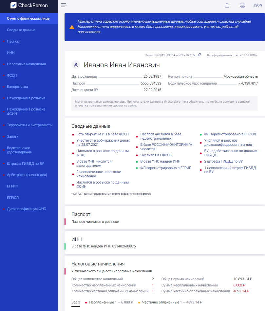Click unpaid amount '6 000 ₽' in red

[239, 285]
